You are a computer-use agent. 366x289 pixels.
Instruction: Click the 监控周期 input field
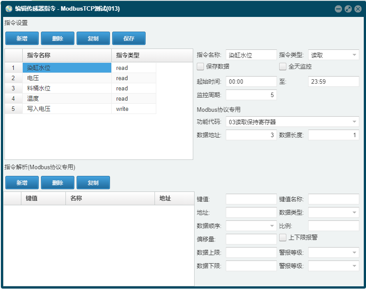click(251, 95)
